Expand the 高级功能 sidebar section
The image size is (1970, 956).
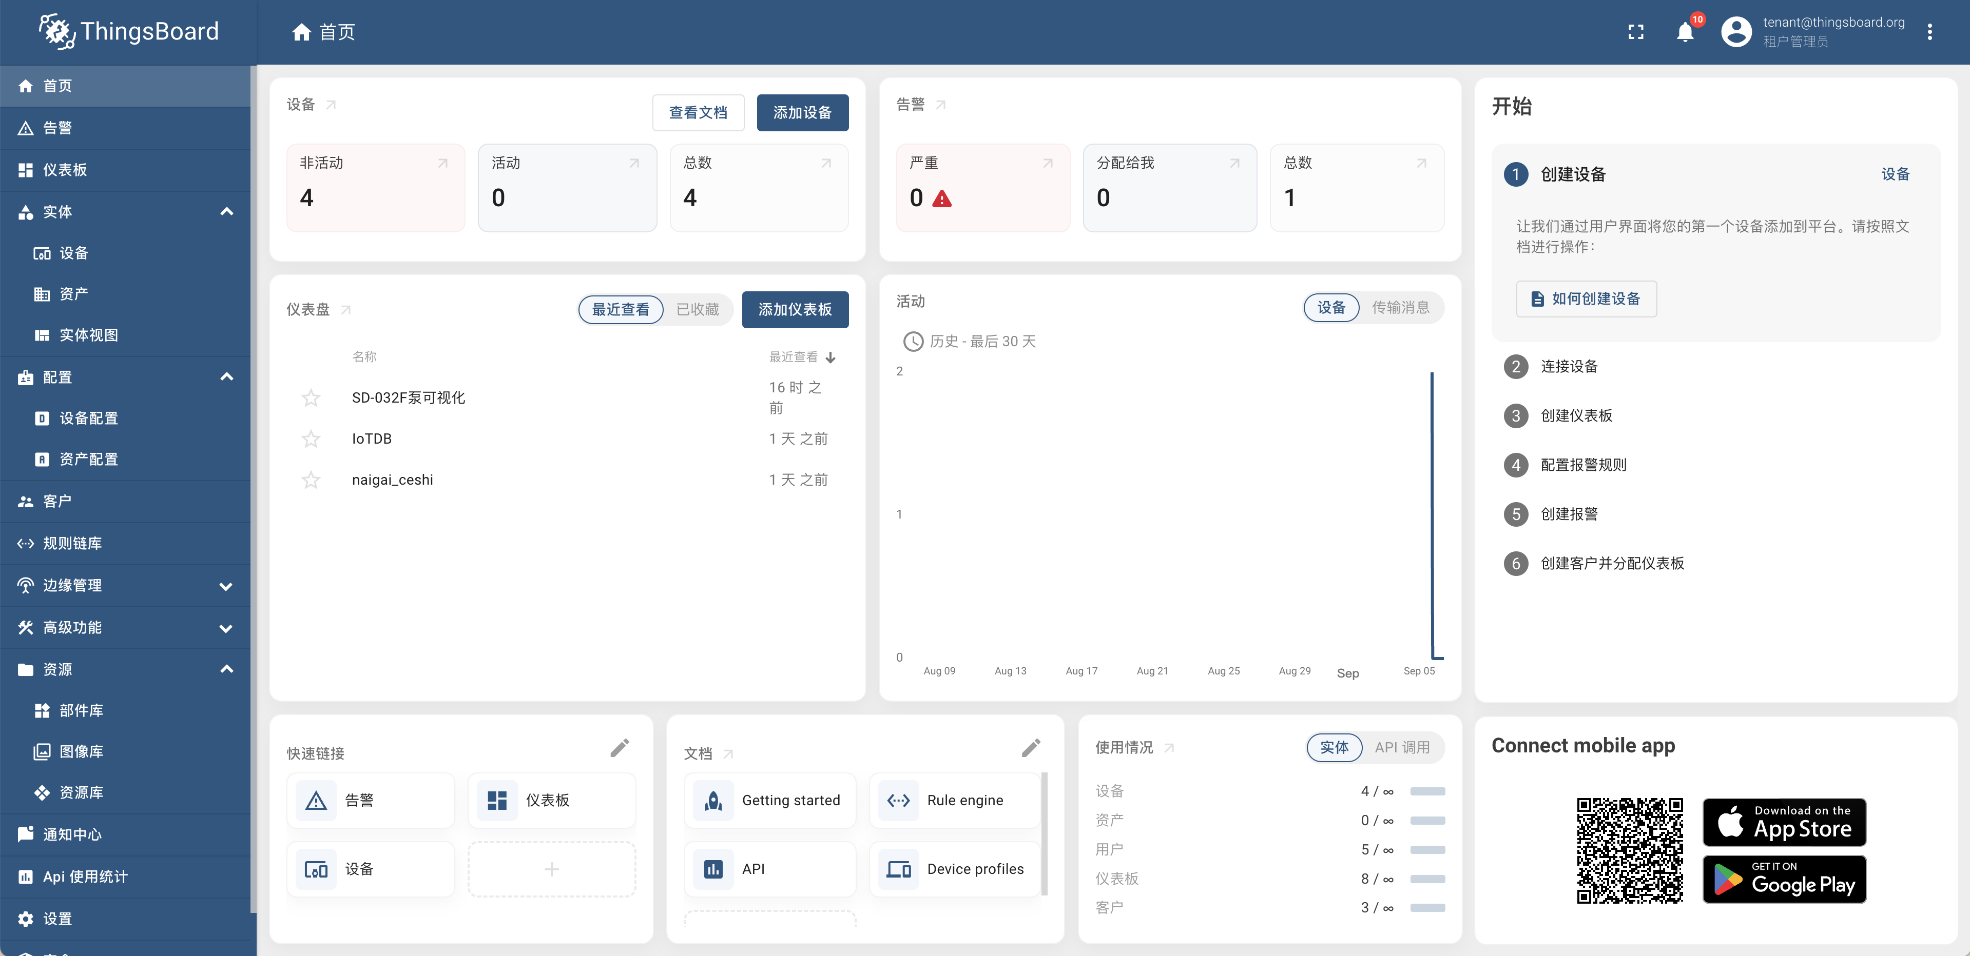[226, 627]
